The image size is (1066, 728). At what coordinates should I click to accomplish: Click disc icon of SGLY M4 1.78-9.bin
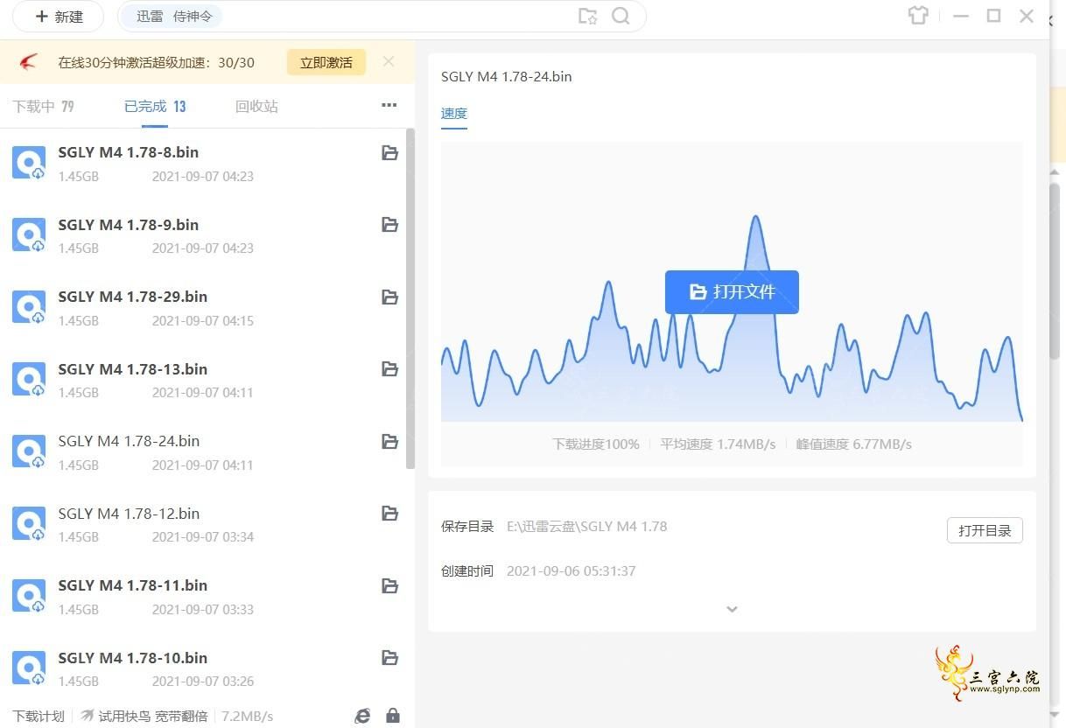(x=29, y=234)
